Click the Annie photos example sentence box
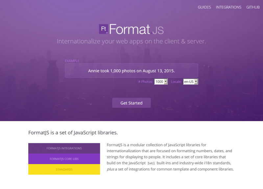Viewport: 263px width, 189px height. click(131, 71)
